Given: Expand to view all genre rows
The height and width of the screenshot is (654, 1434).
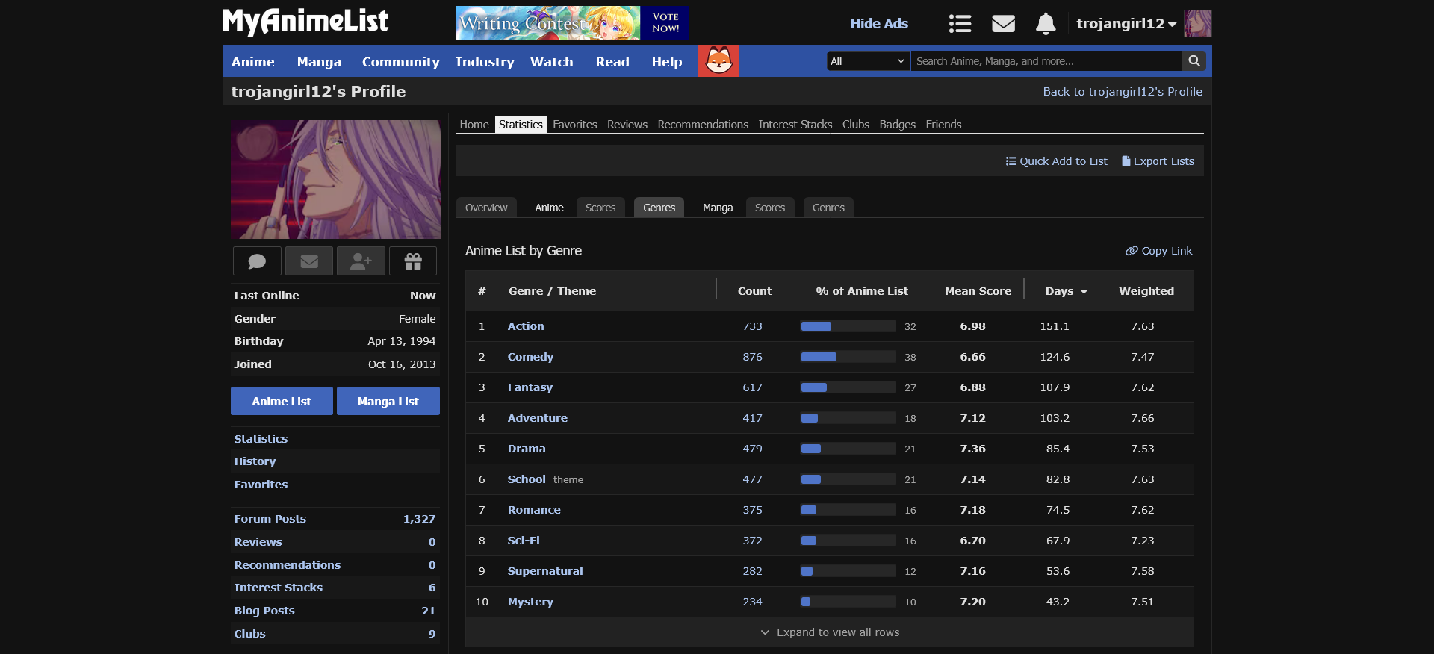Looking at the screenshot, I should pyautogui.click(x=829, y=632).
